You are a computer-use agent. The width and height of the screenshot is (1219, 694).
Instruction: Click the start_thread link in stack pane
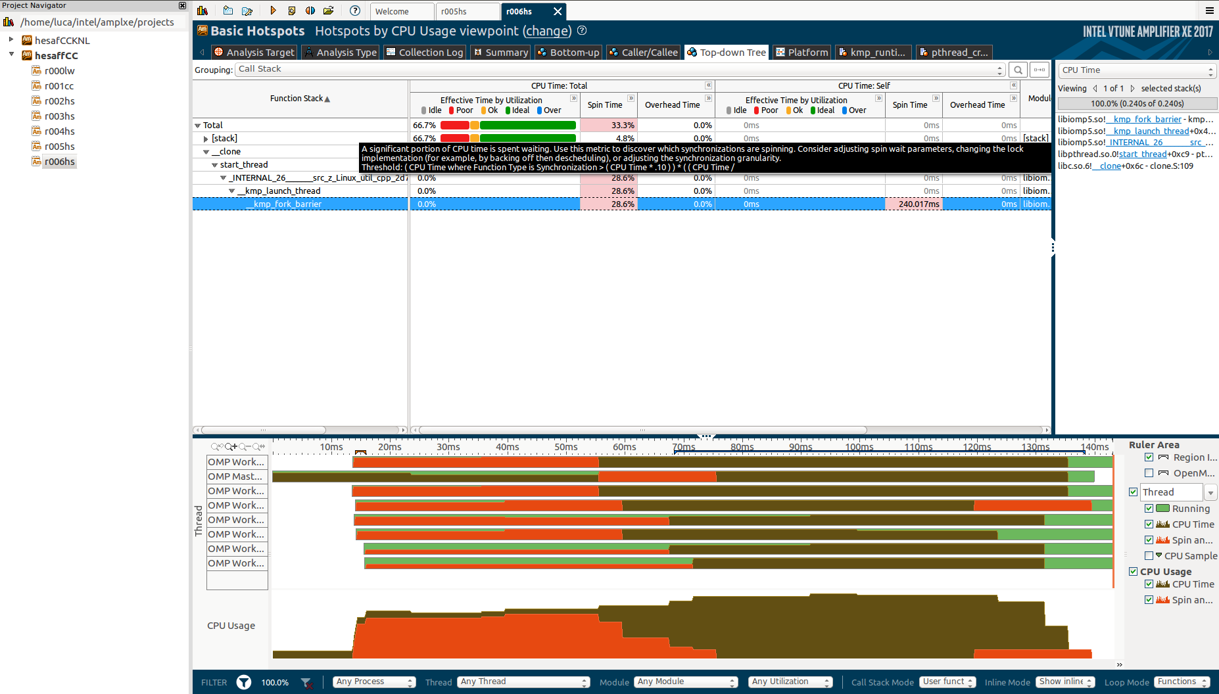(x=1143, y=154)
